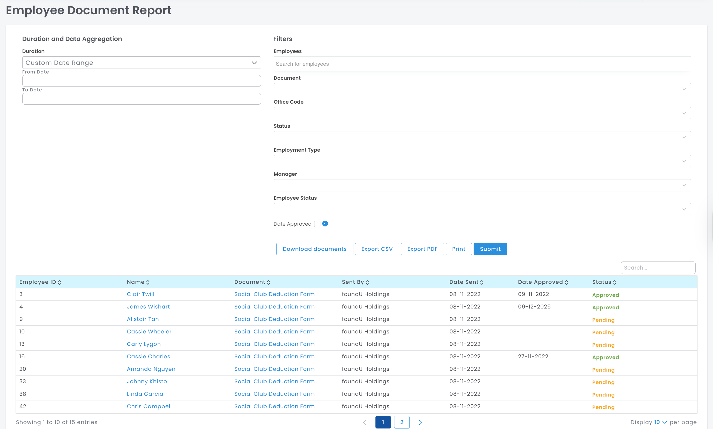Switch to page 2 of results
713x429 pixels.
pyautogui.click(x=401, y=422)
